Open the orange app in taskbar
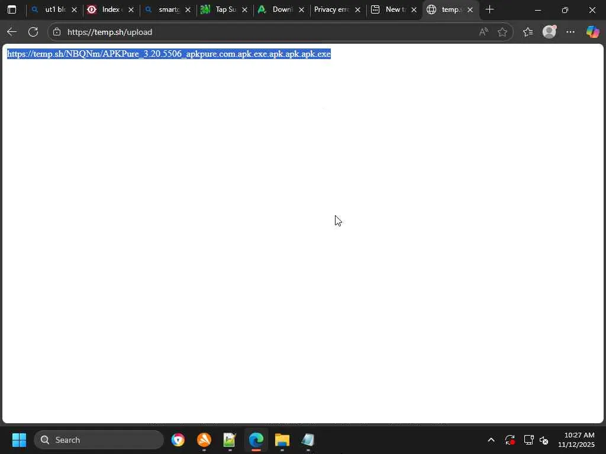This screenshot has width=606, height=454. tap(204, 440)
